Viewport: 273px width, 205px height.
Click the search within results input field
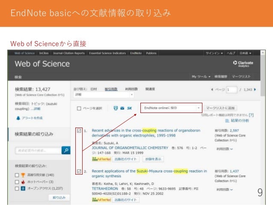coord(39,150)
